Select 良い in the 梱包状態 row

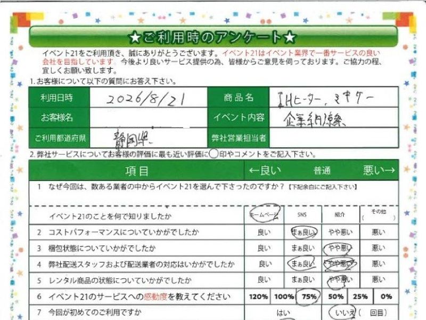coord(264,248)
